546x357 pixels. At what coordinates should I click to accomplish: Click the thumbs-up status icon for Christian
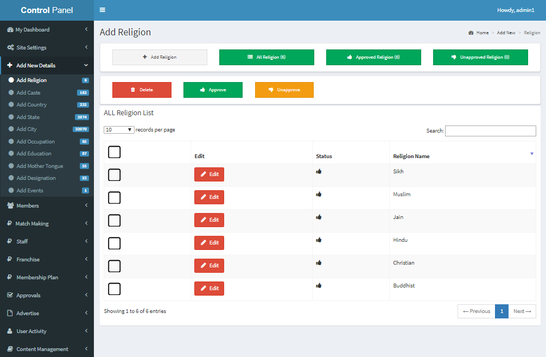[x=319, y=262]
